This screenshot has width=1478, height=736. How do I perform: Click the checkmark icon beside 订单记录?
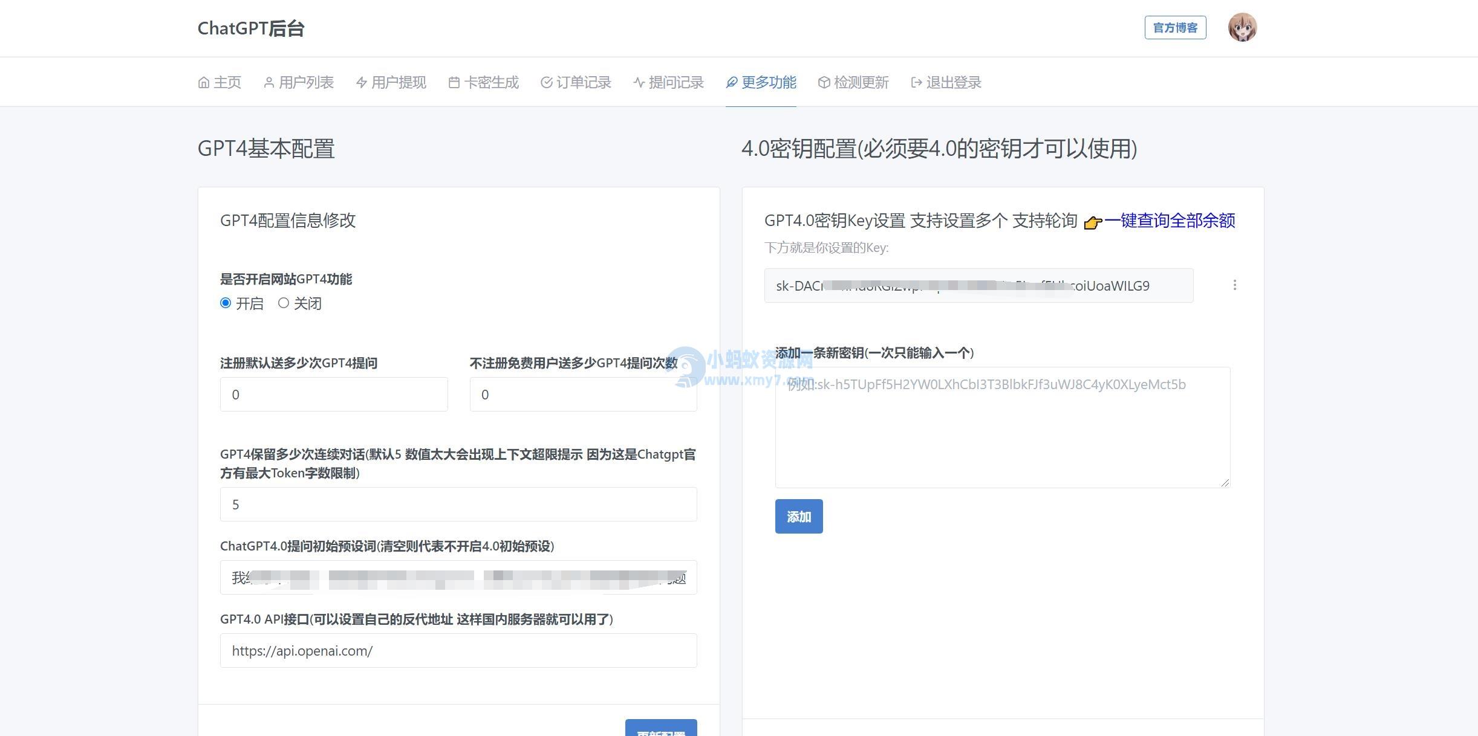click(547, 83)
